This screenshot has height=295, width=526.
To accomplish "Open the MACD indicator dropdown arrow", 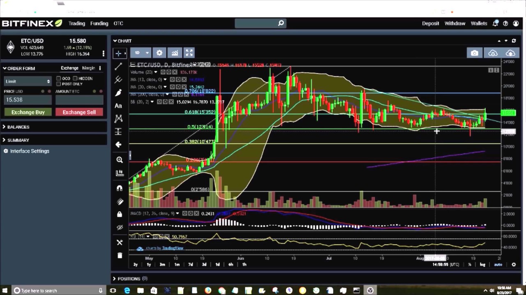I will pyautogui.click(x=178, y=213).
